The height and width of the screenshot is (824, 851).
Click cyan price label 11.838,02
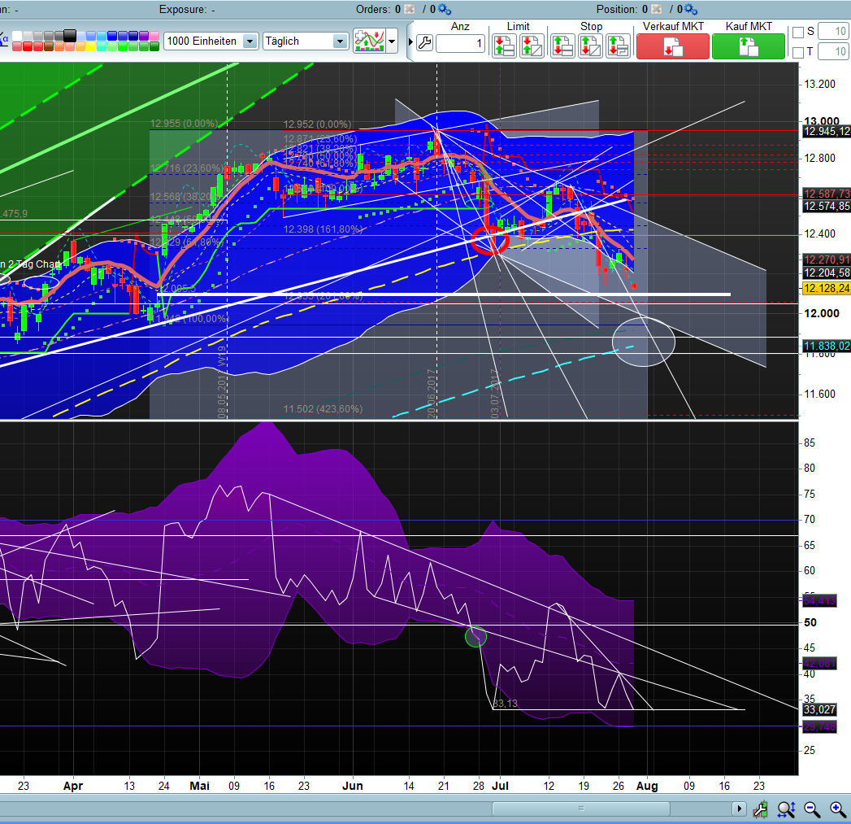(x=827, y=346)
